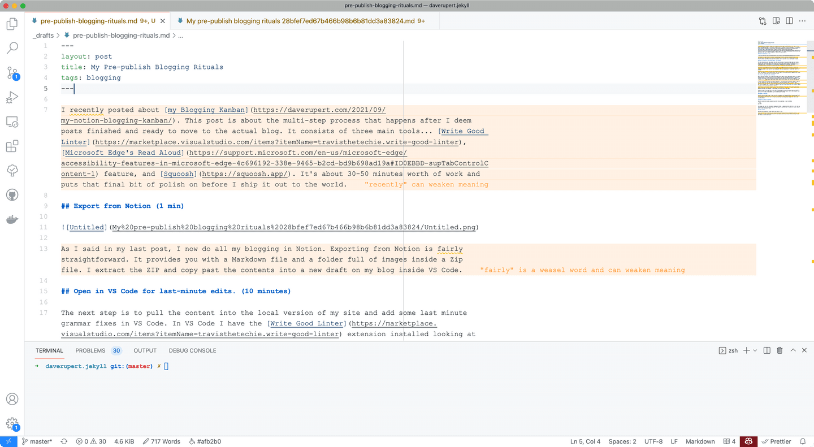Image resolution: width=814 pixels, height=447 pixels.
Task: Split the editor to the right
Action: point(789,21)
